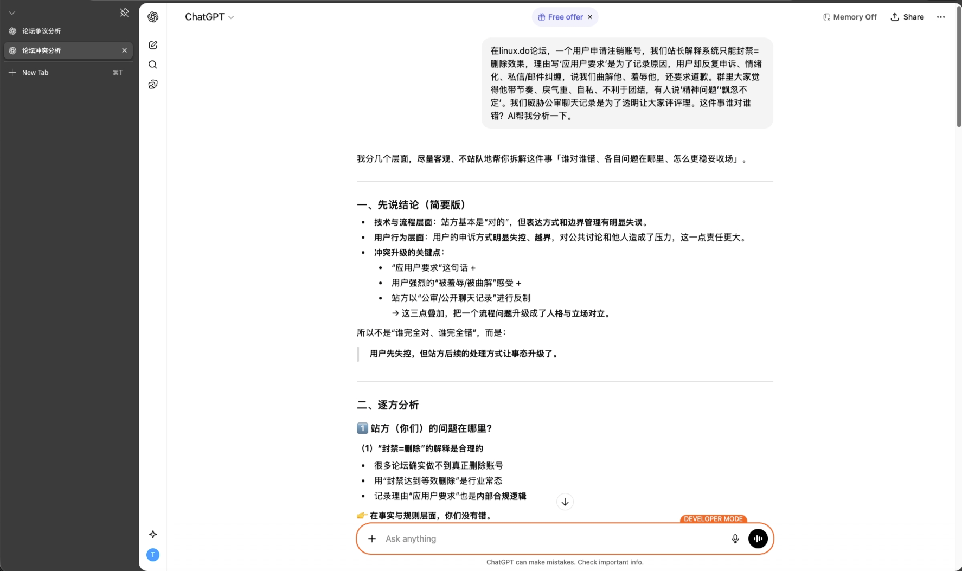Open the library images icon in sidebar
Viewport: 962px width, 571px height.
[x=153, y=85]
